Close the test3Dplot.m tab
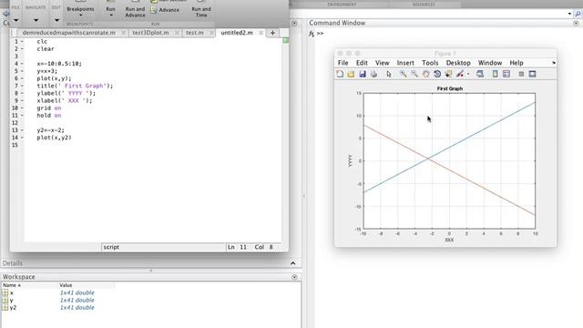Image resolution: width=583 pixels, height=328 pixels. [178, 33]
